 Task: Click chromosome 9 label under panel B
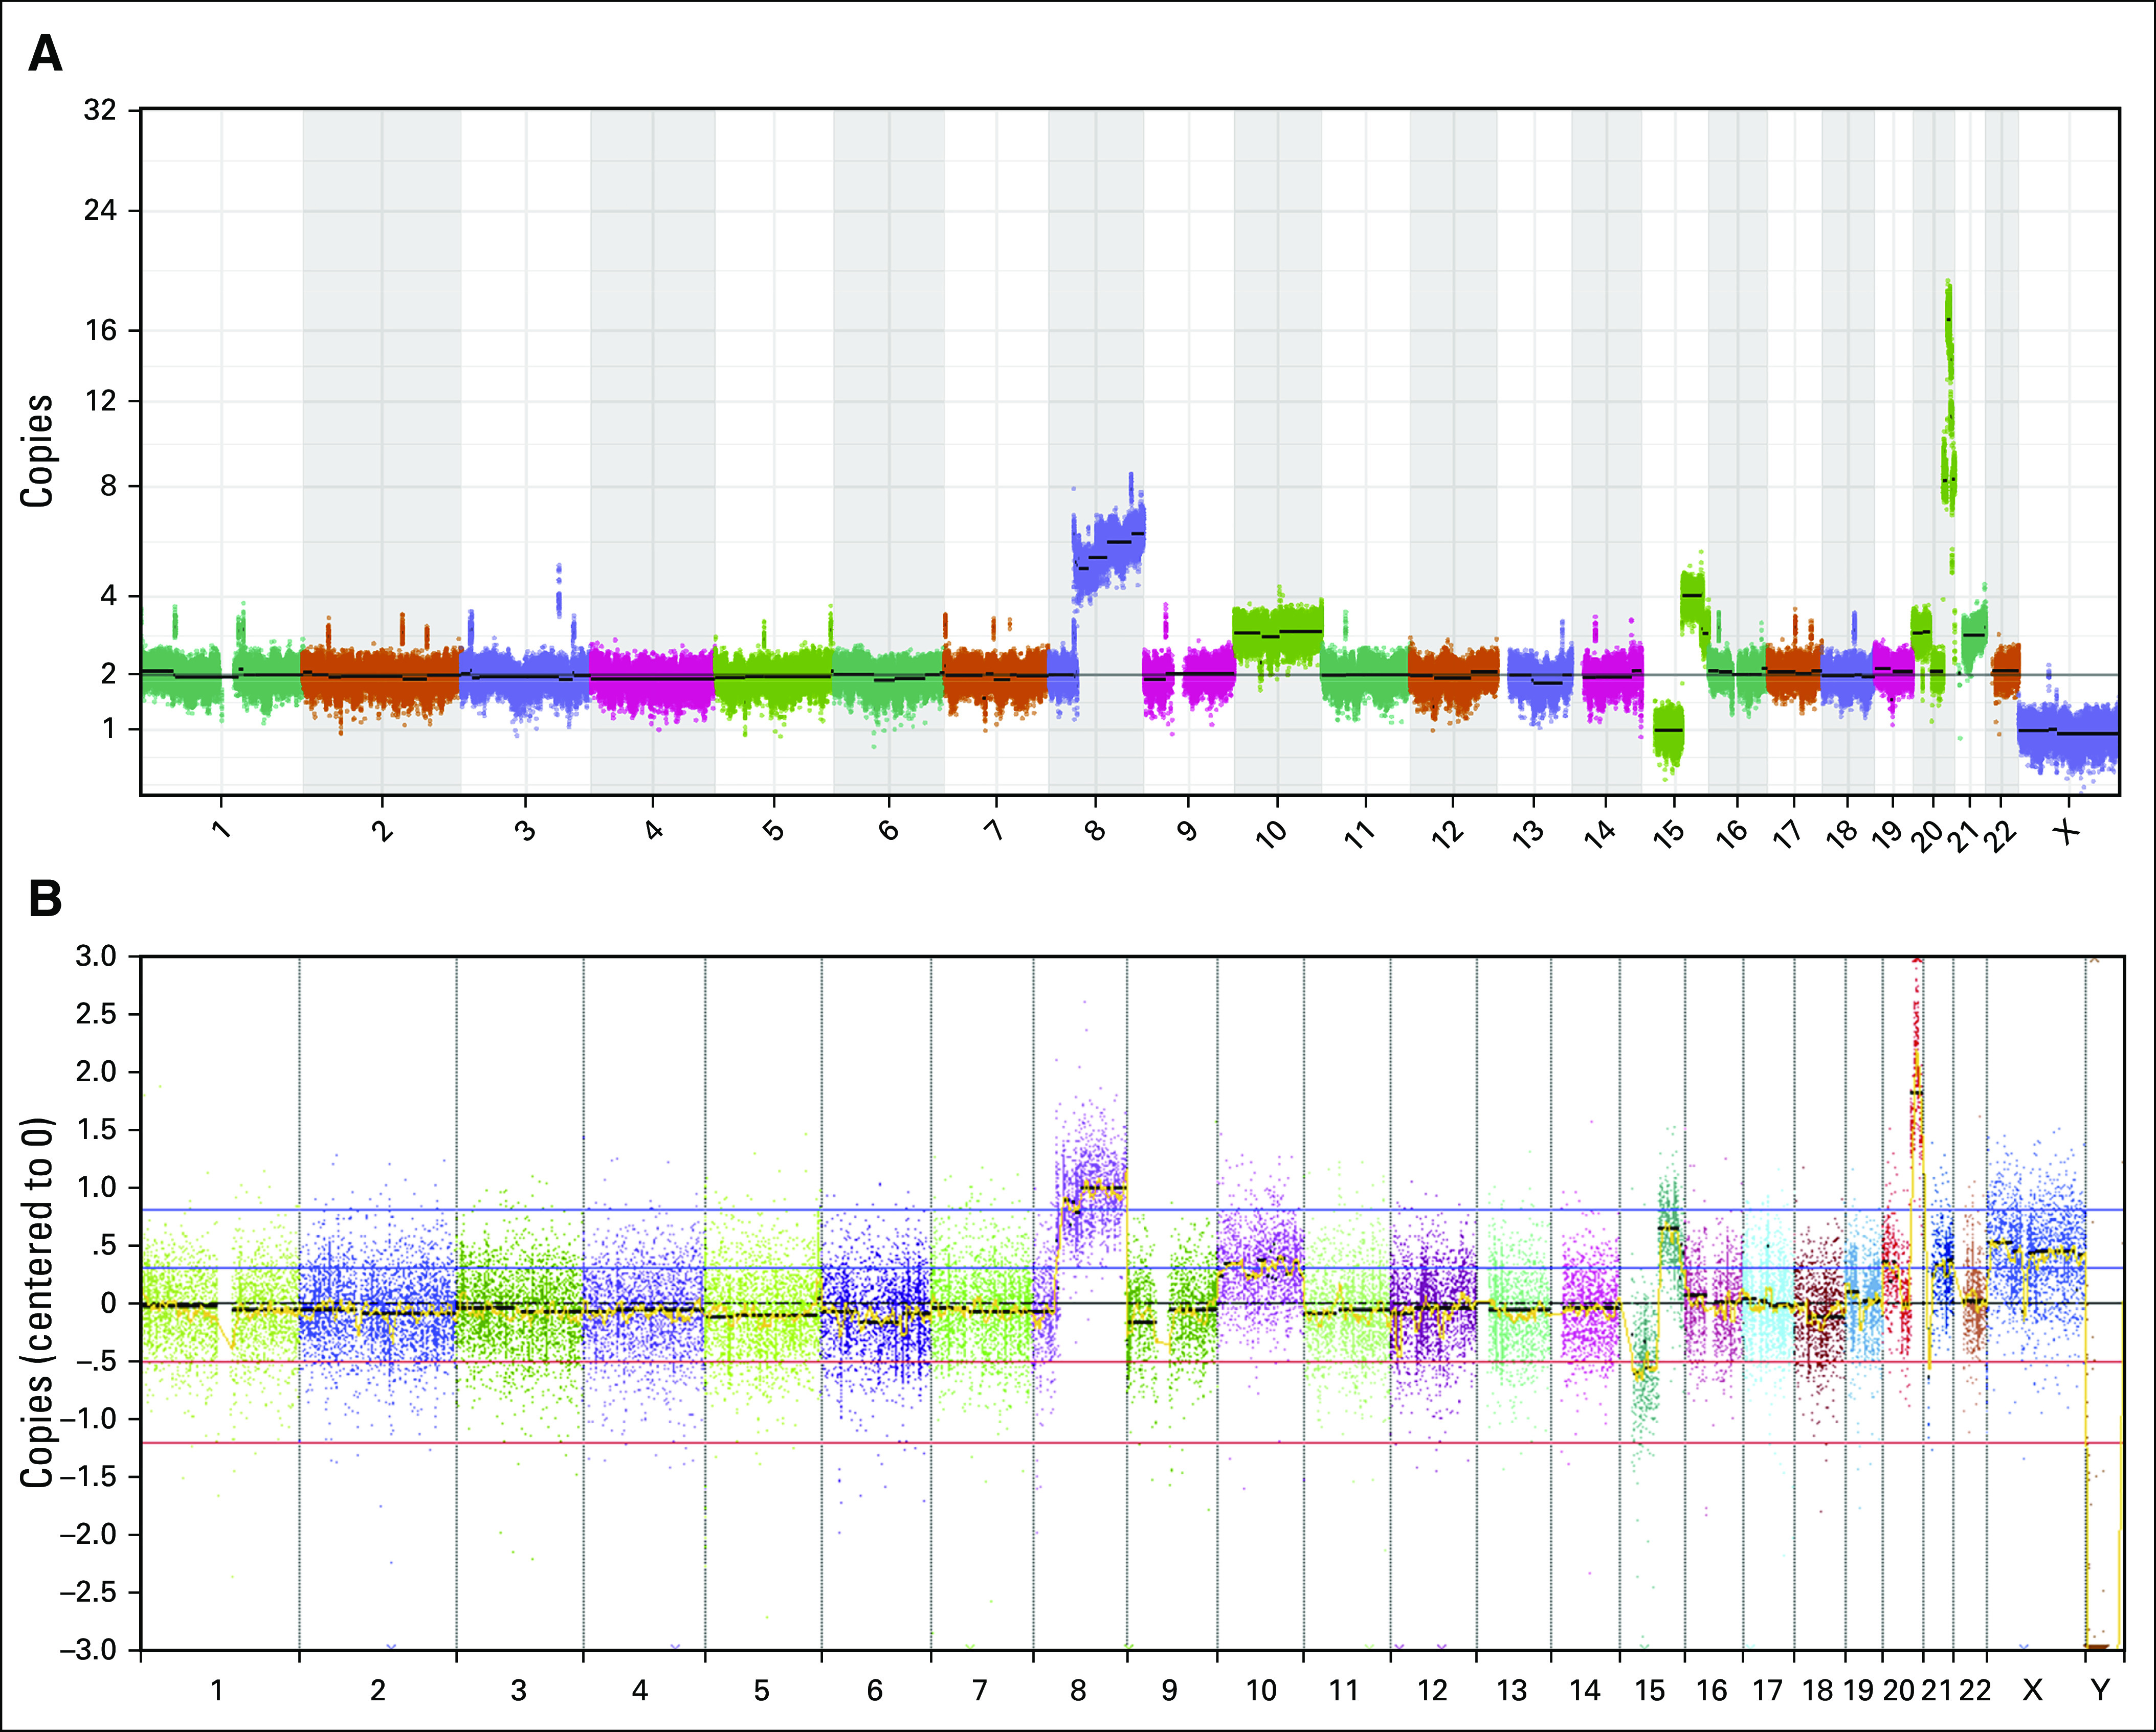click(1169, 1690)
